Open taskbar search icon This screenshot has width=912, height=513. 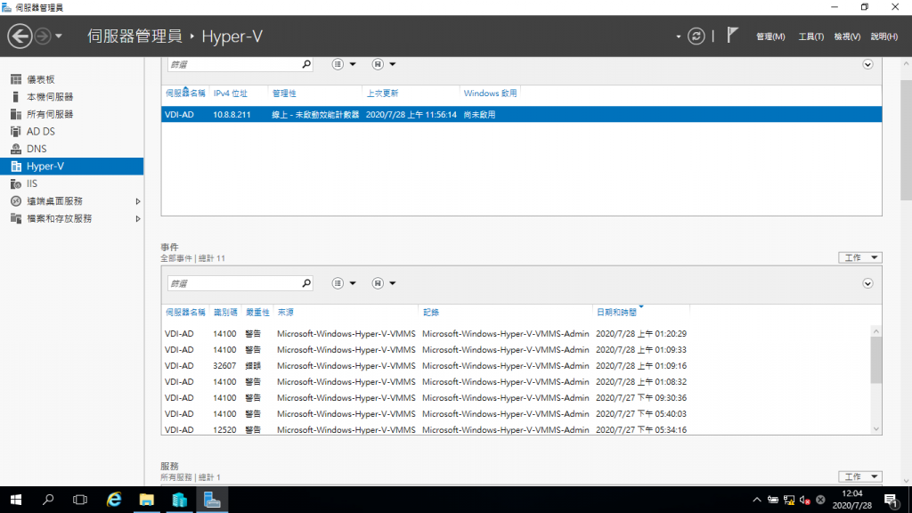pos(48,500)
